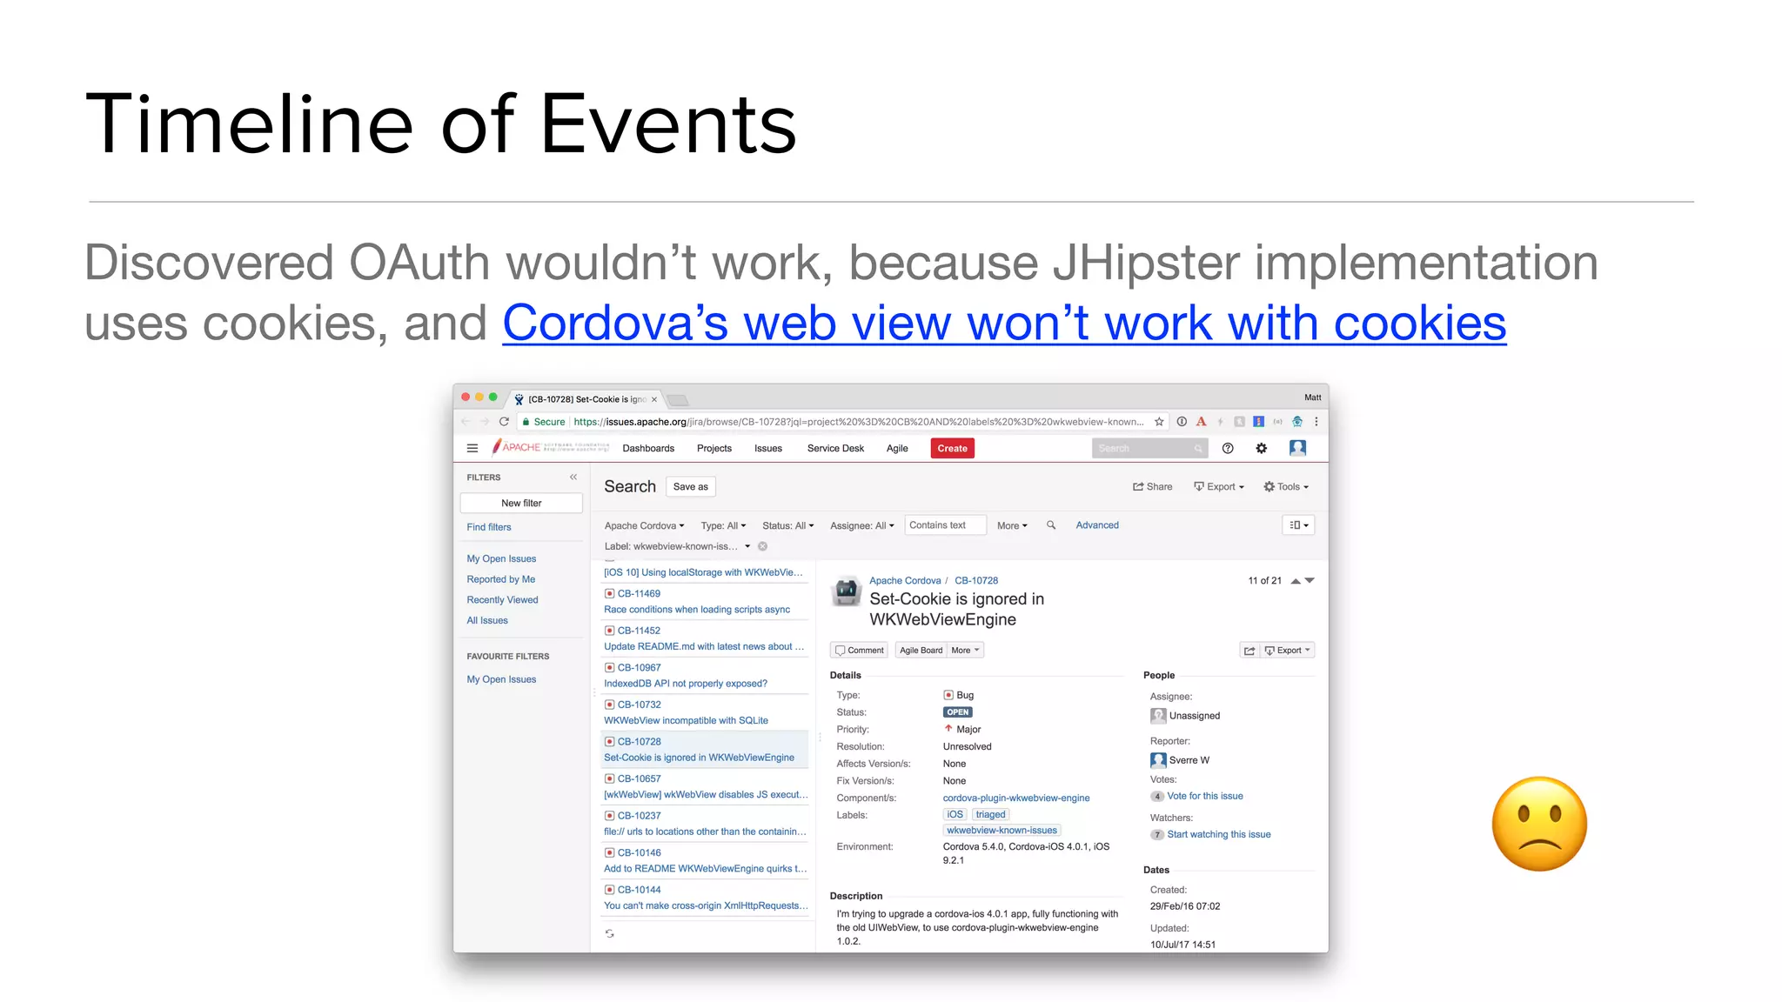Click Save as button
This screenshot has height=1002, width=1782.
coord(691,487)
